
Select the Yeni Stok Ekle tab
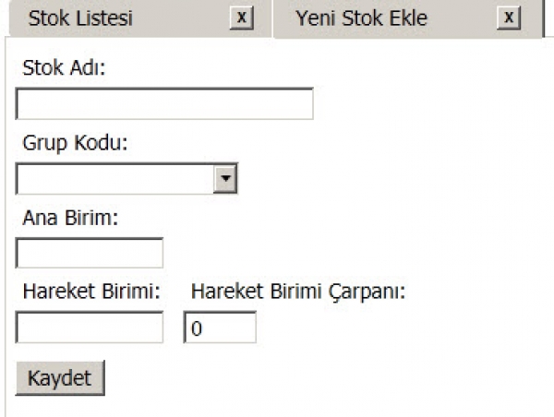click(x=361, y=18)
